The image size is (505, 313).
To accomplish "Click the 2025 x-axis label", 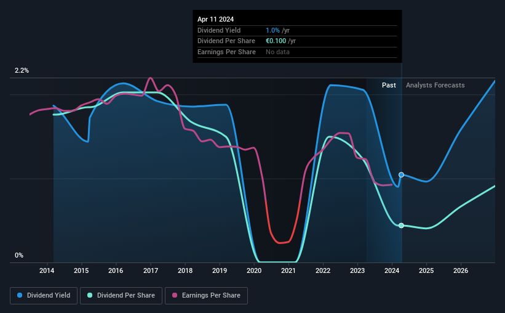I will 426,270.
